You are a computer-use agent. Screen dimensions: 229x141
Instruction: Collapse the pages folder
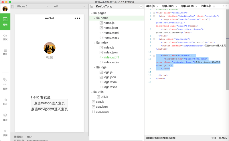[x=92, y=13]
